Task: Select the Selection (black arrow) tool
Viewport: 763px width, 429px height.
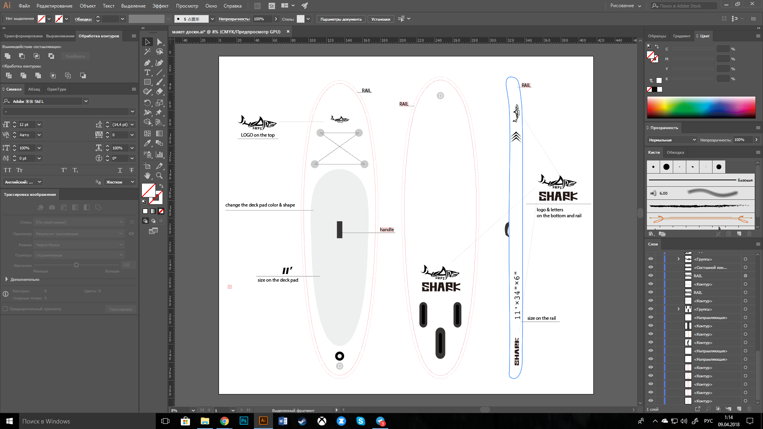Action: [147, 42]
